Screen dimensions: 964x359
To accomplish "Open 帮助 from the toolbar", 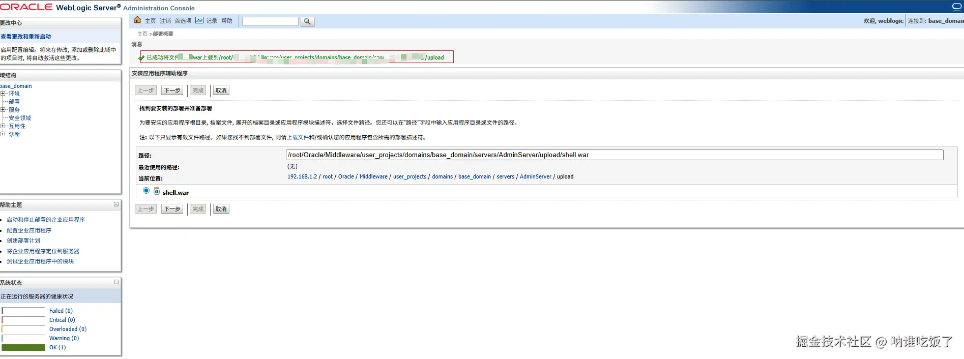I will pos(227,21).
